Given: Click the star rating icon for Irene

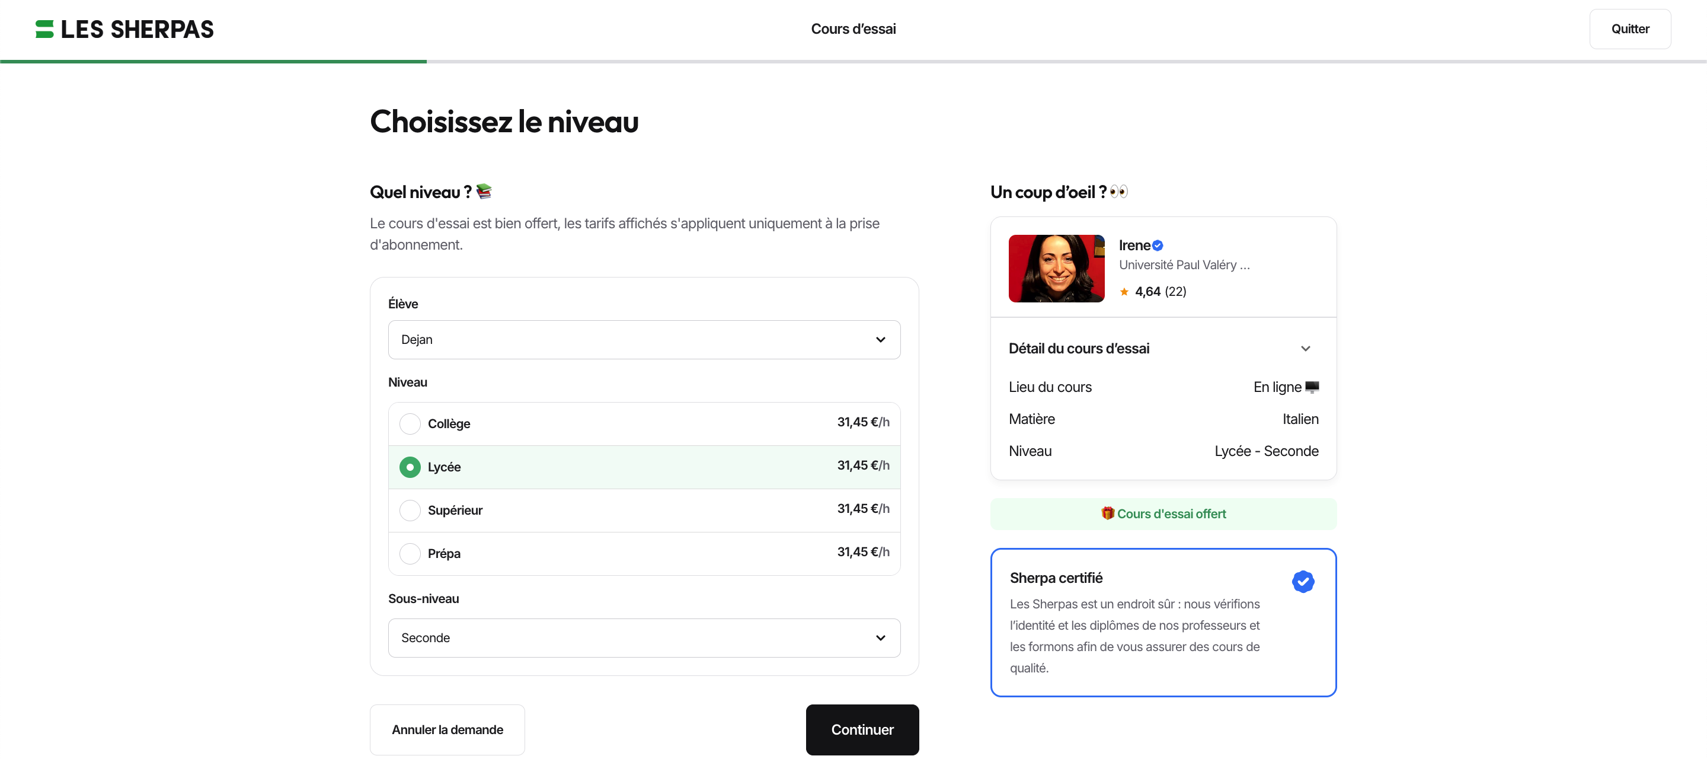Looking at the screenshot, I should point(1124,291).
